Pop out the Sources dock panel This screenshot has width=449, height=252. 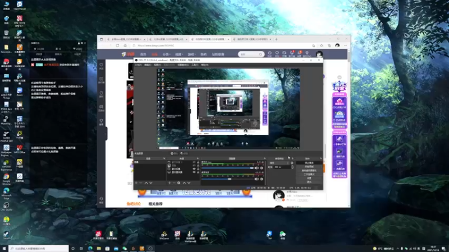click(198, 158)
